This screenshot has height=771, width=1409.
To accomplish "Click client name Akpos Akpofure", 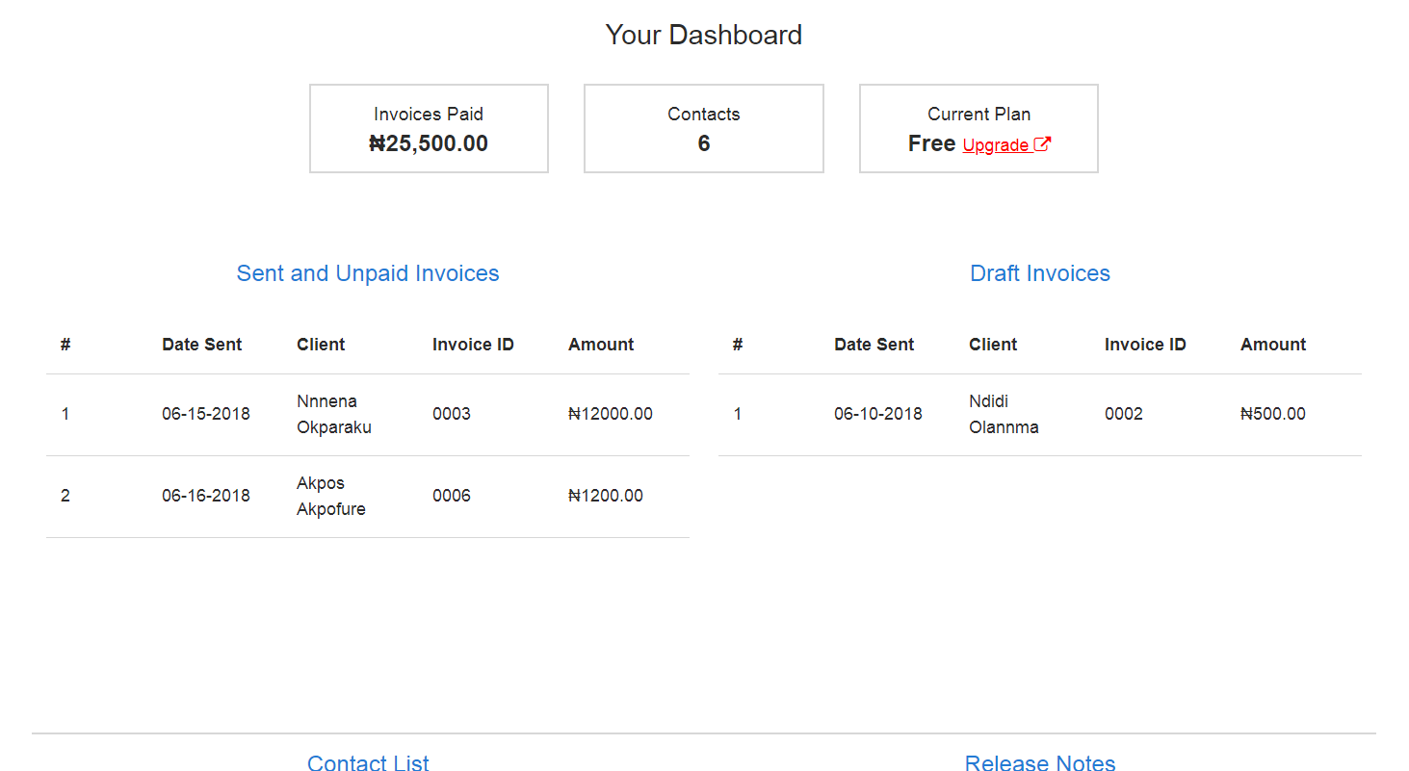I will (331, 497).
